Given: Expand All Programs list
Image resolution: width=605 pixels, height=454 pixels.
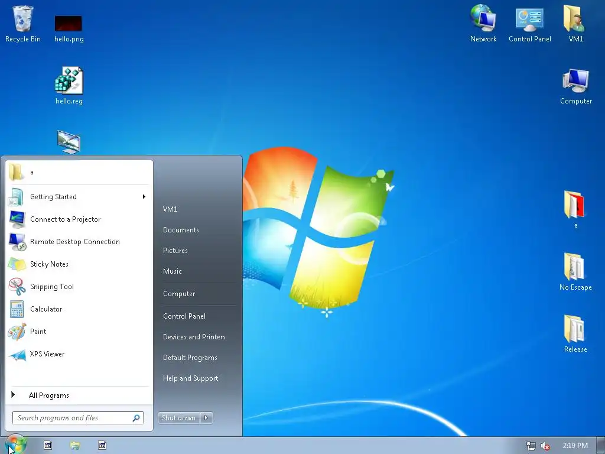Looking at the screenshot, I should click(x=79, y=395).
